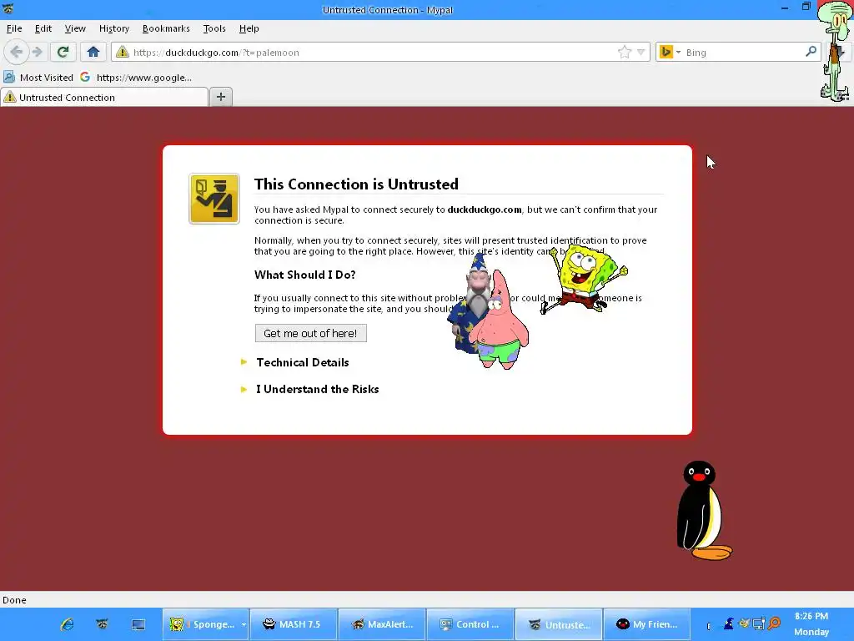Go forward with the forward arrow
854x641 pixels.
click(x=37, y=53)
